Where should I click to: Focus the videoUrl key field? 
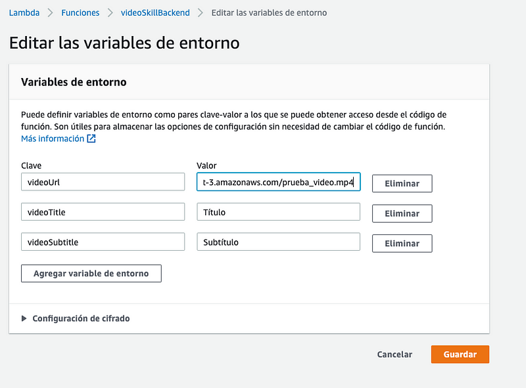click(103, 182)
